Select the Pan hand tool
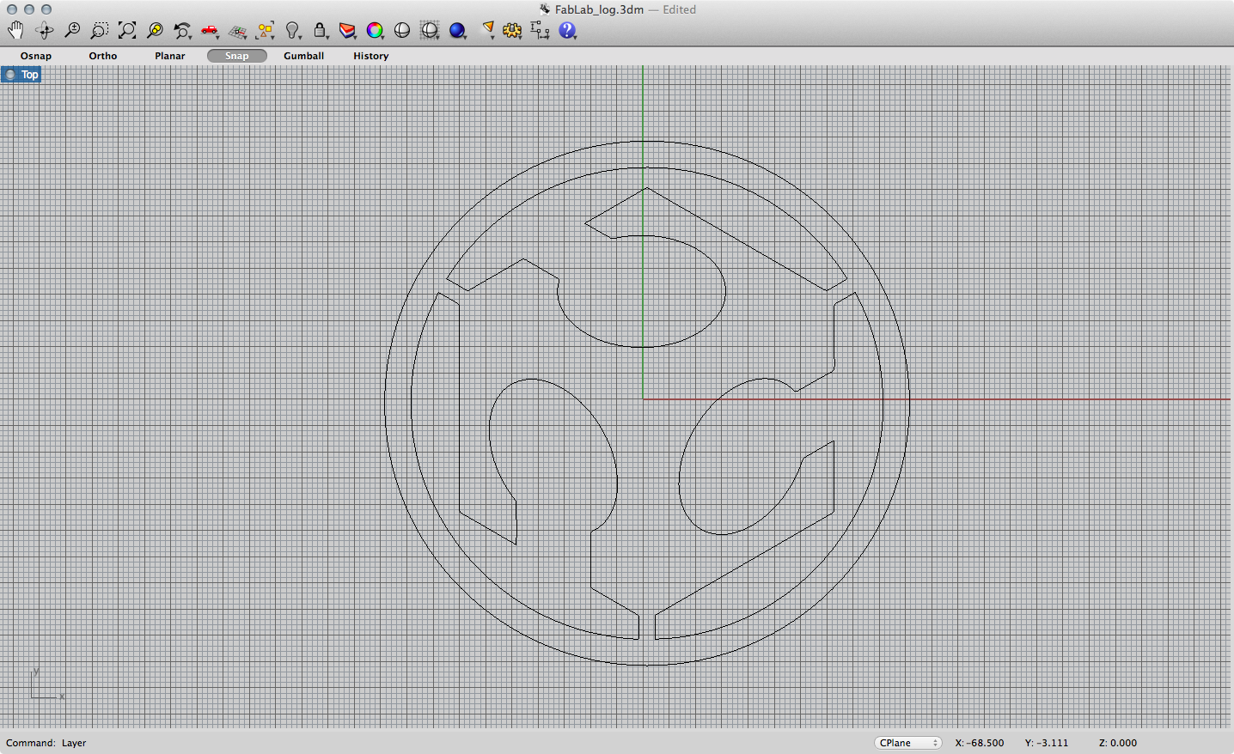Image resolution: width=1234 pixels, height=754 pixels. click(15, 31)
